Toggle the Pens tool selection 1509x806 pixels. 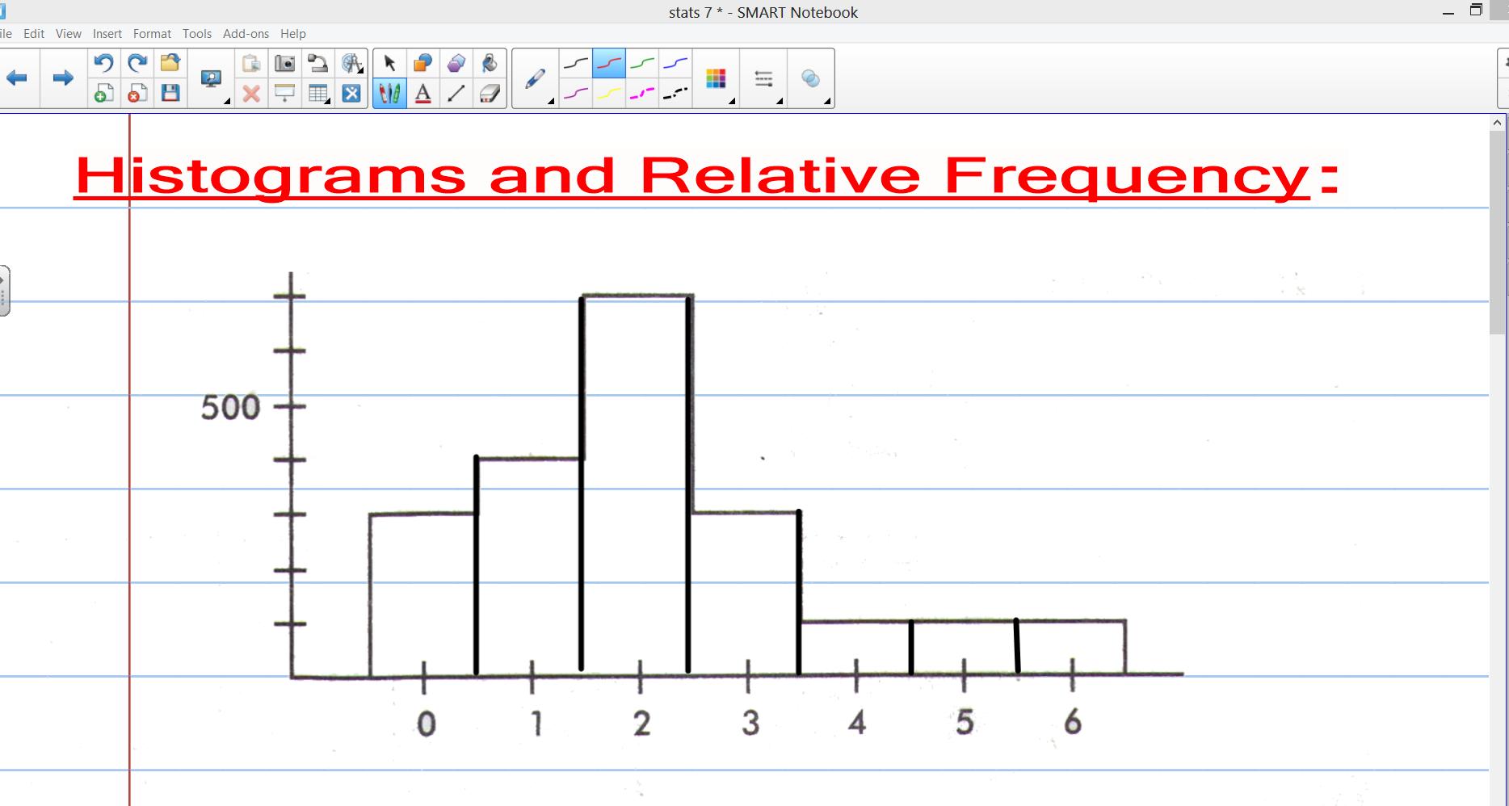[x=389, y=93]
